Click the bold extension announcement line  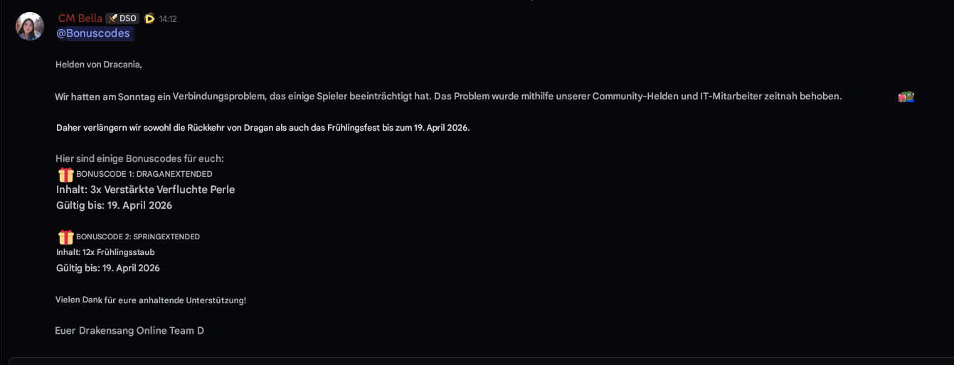click(263, 128)
